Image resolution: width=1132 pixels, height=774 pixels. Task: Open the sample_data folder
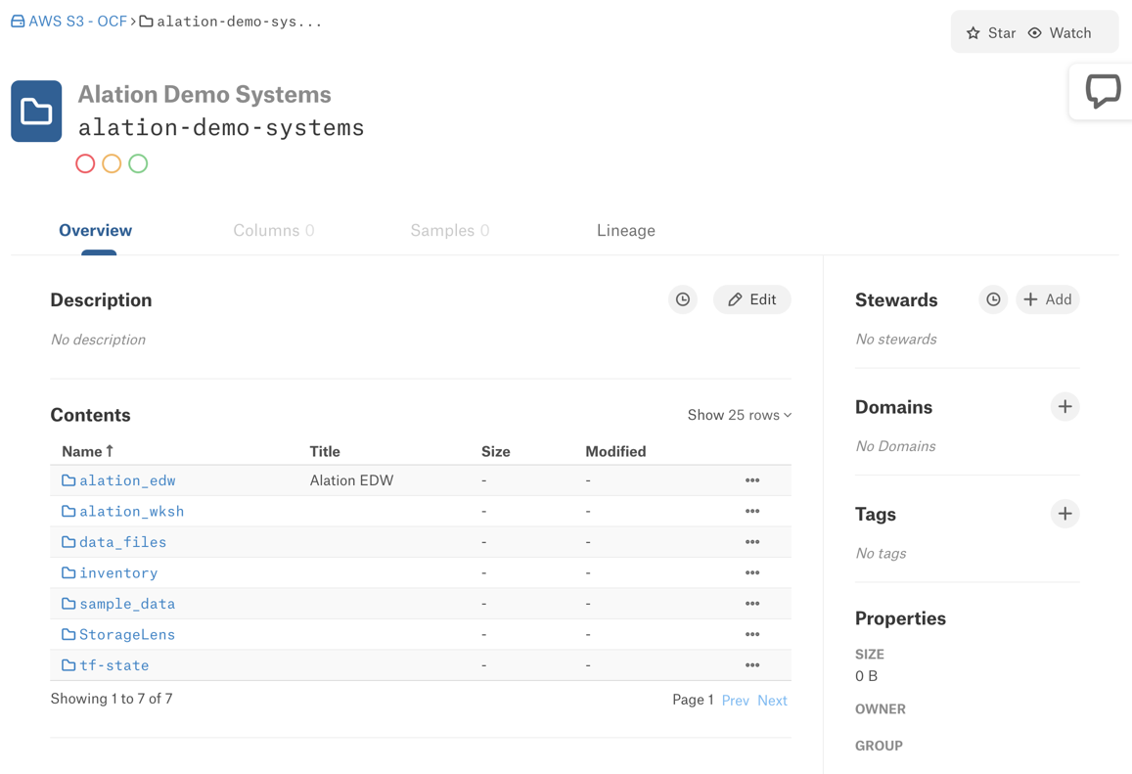[x=118, y=604]
